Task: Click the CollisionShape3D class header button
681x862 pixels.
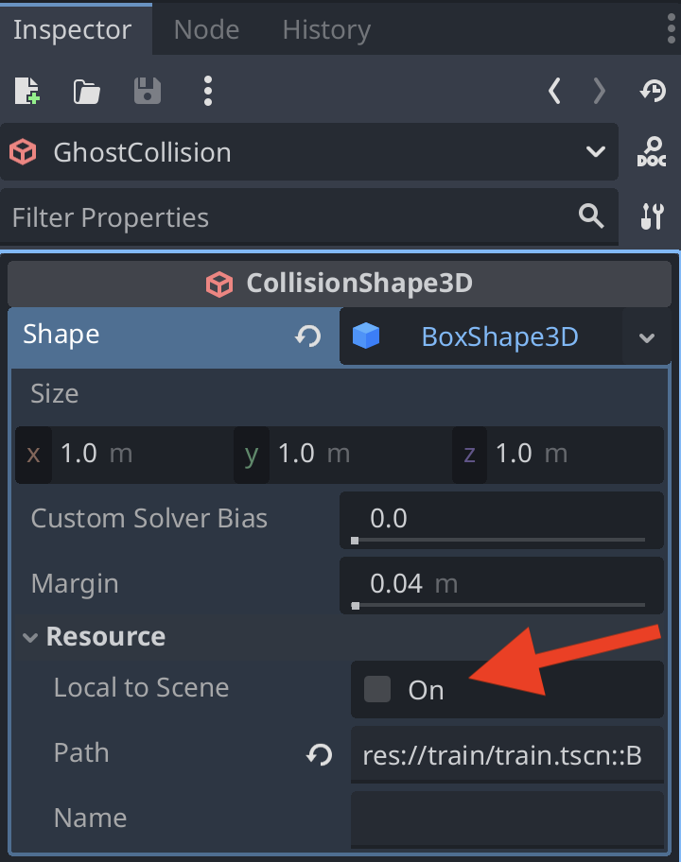Action: click(x=340, y=283)
